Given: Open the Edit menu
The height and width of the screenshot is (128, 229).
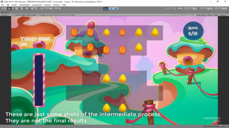Looking at the screenshot, I should [8, 5].
